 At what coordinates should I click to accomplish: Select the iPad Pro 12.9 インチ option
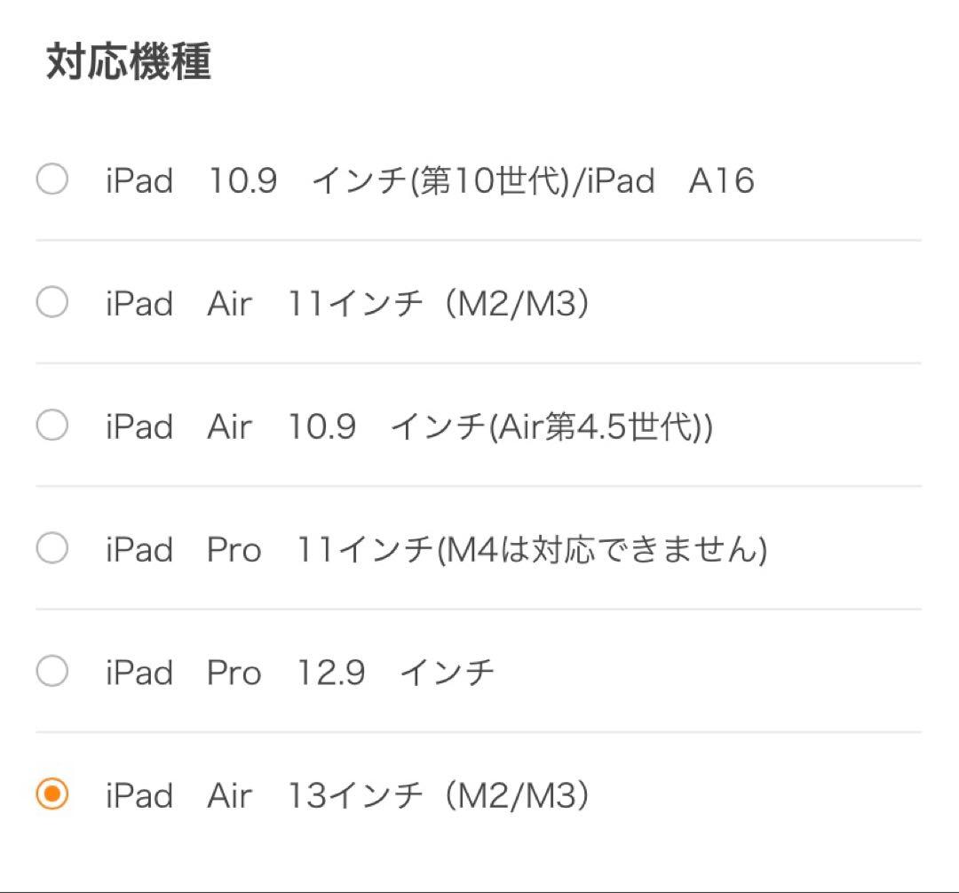click(x=52, y=673)
